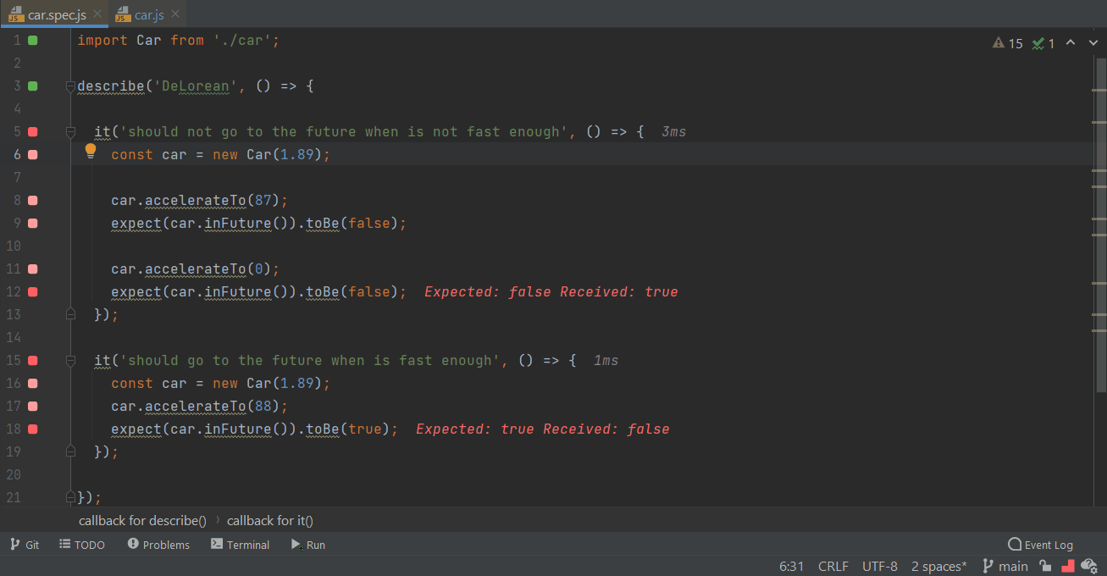Click the yellow lightbulb intention icon
The image size is (1107, 576).
pyautogui.click(x=91, y=152)
